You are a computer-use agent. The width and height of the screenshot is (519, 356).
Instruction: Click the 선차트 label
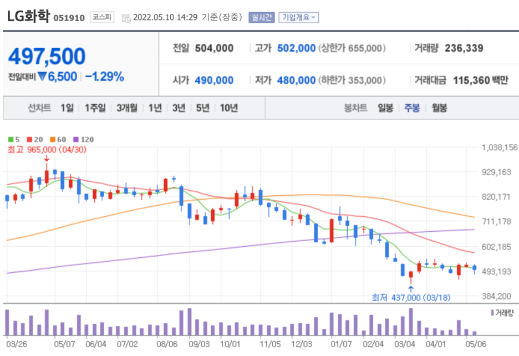(x=39, y=108)
